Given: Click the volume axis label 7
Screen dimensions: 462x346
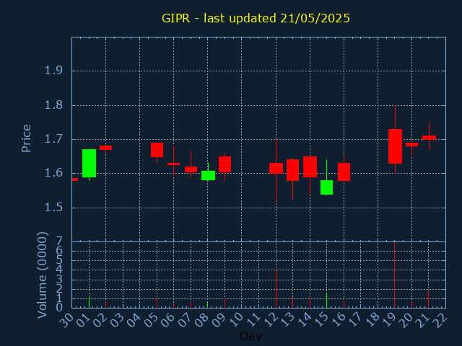Looking at the screenshot, I should 59,241.
